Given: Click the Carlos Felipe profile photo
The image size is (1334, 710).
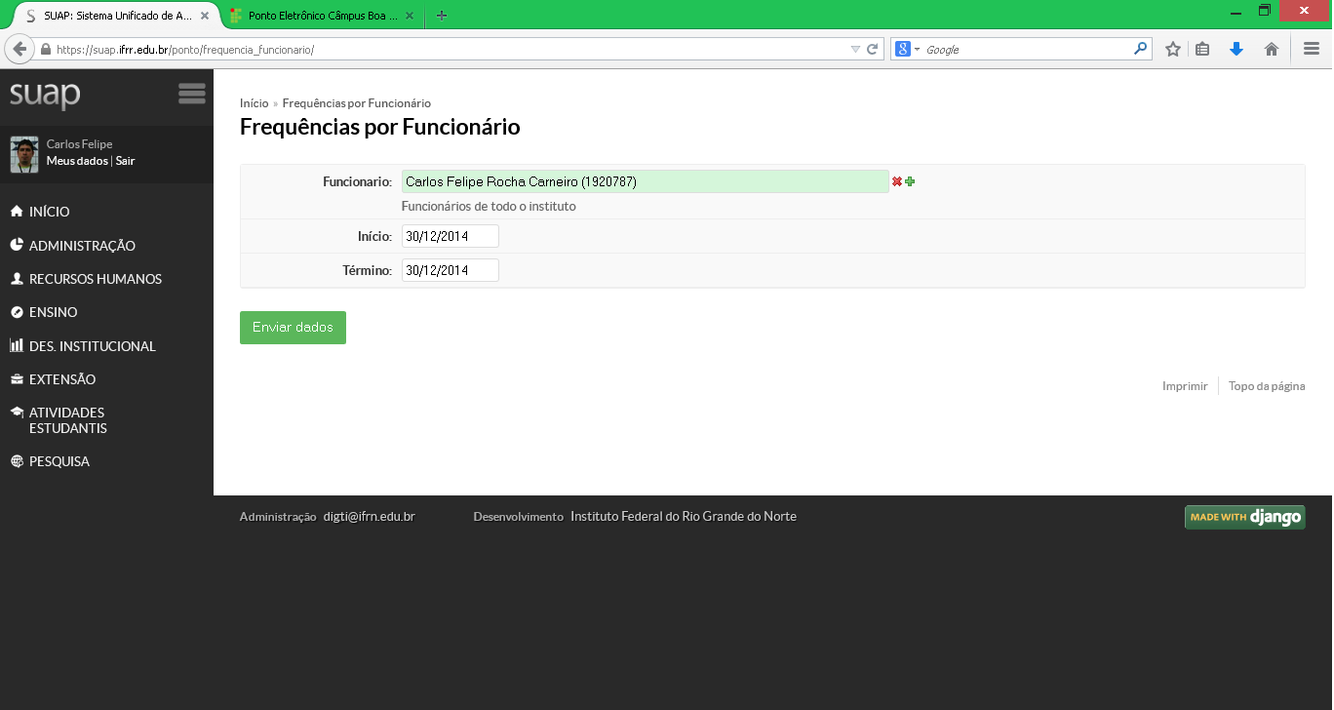Looking at the screenshot, I should [x=24, y=154].
